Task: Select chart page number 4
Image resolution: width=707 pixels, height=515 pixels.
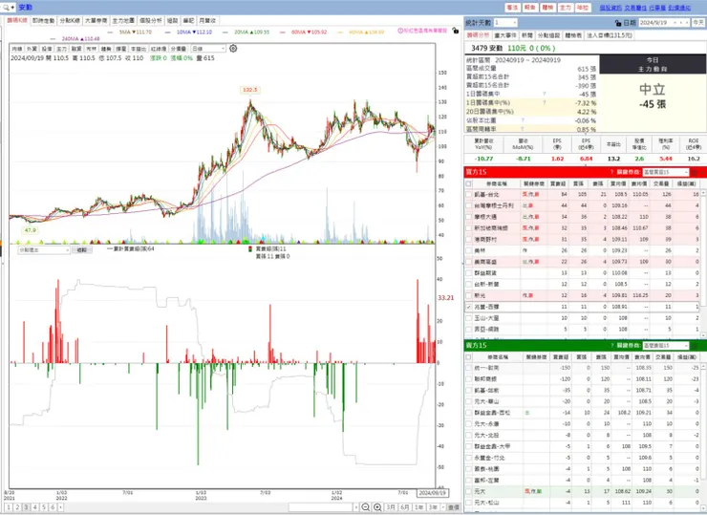Action: [34, 507]
